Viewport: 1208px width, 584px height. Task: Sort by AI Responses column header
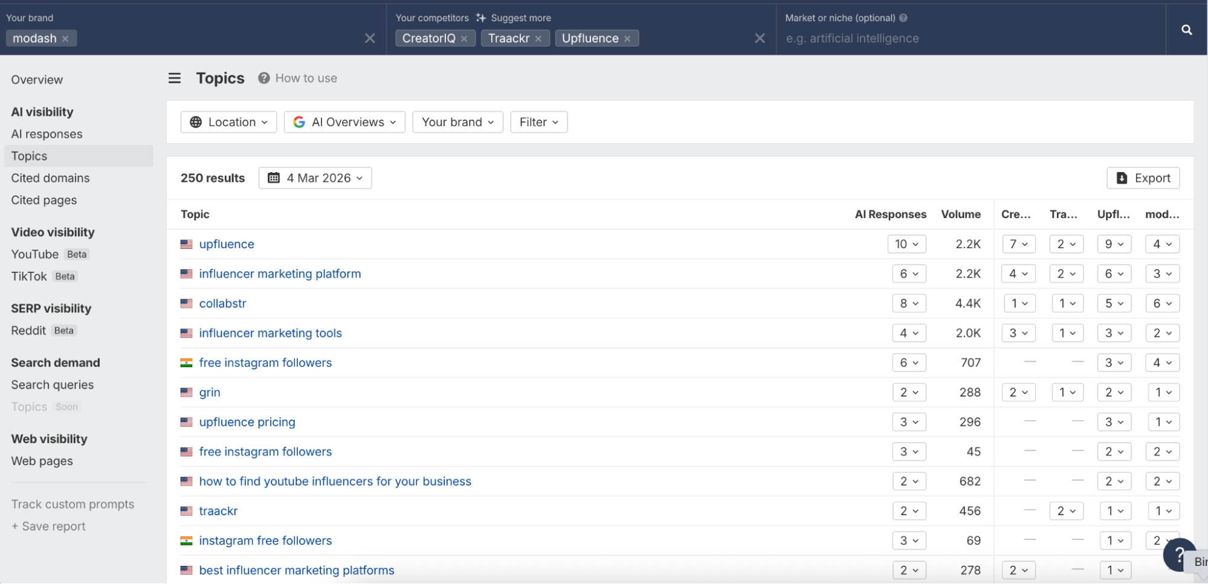[x=890, y=214]
